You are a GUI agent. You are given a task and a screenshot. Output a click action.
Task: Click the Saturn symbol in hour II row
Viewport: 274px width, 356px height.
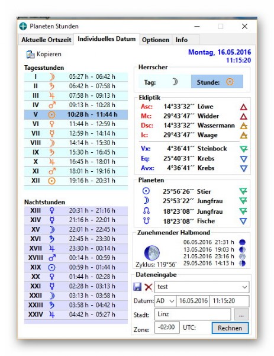[51, 86]
